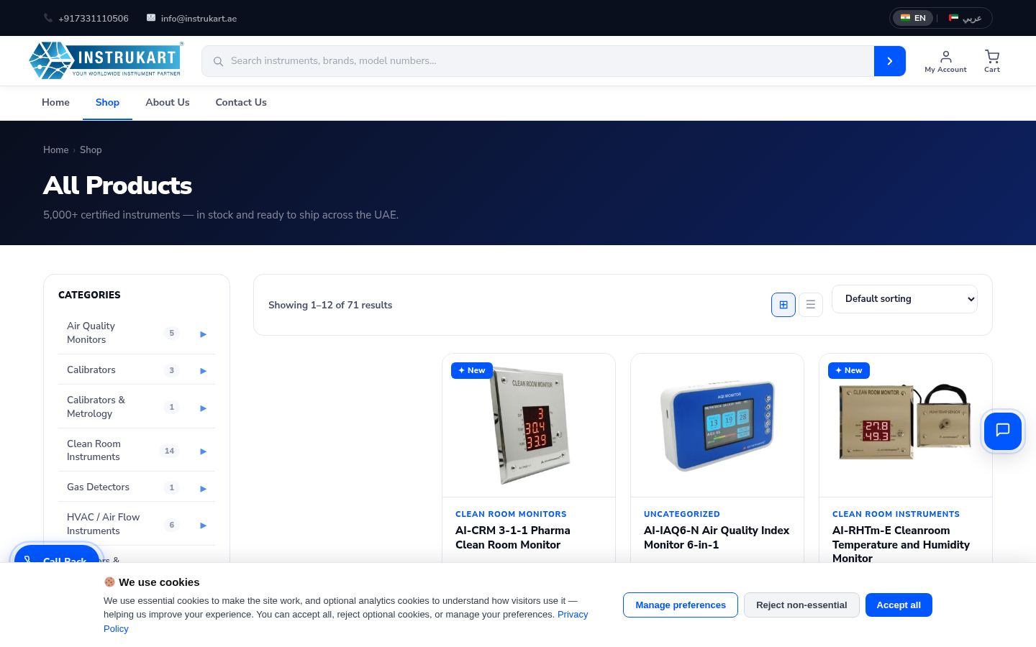
Task: Expand the Air Quality Monitors category
Action: (x=203, y=334)
